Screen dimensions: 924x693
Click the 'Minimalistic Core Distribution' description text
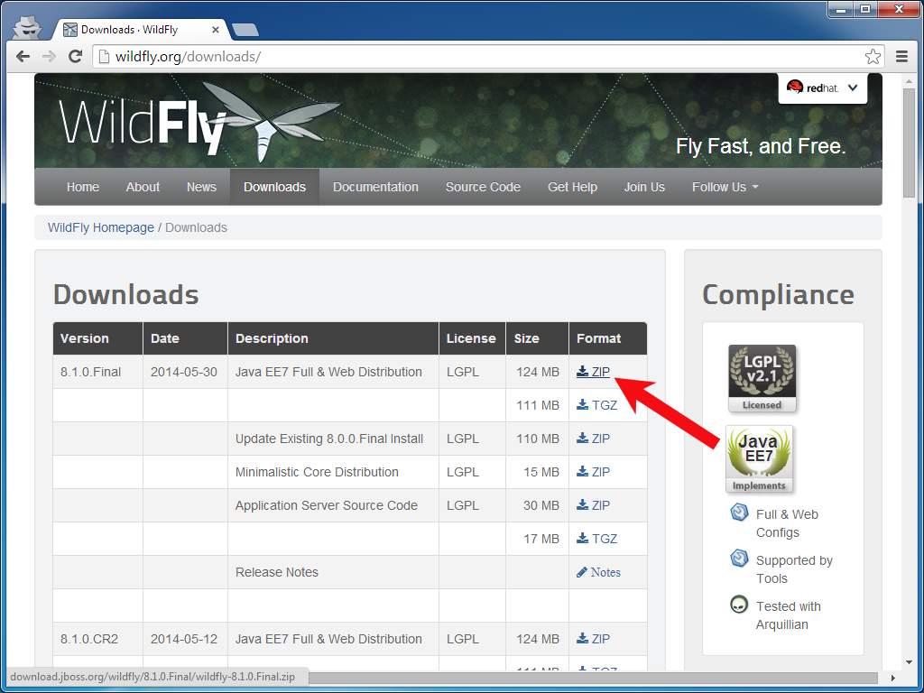tap(317, 472)
